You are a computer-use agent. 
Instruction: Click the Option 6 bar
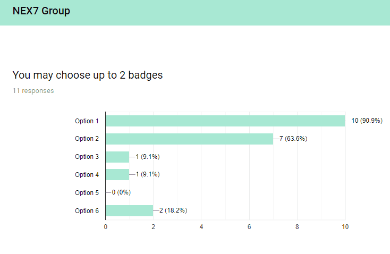129,211
